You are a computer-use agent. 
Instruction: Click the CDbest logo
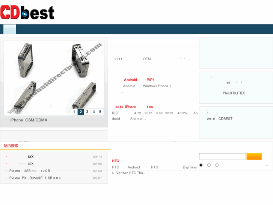point(27,12)
